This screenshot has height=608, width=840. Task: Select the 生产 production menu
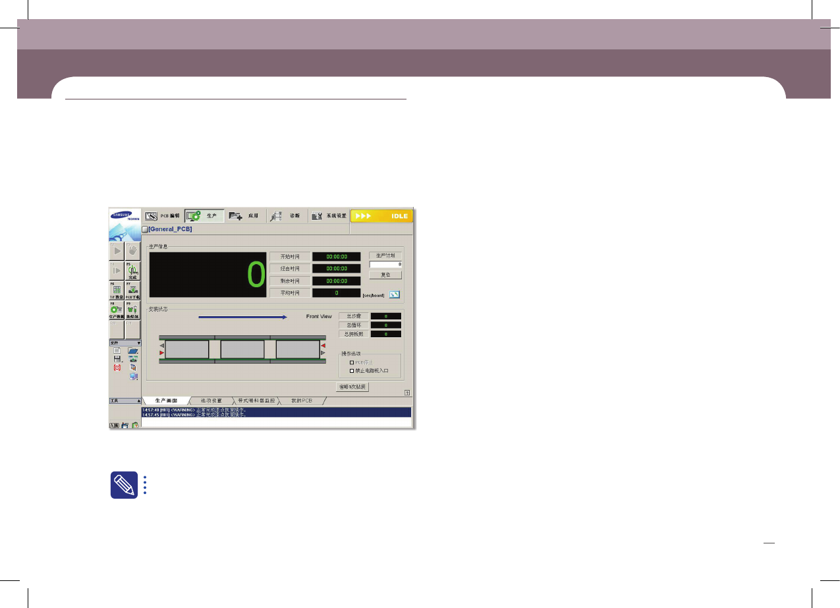204,216
